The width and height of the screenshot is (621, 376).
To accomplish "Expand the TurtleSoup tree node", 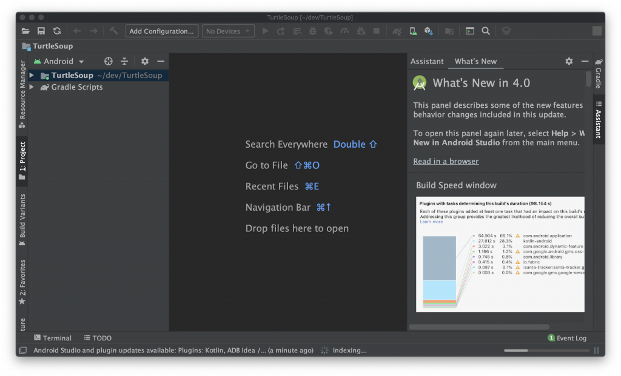I will (32, 75).
